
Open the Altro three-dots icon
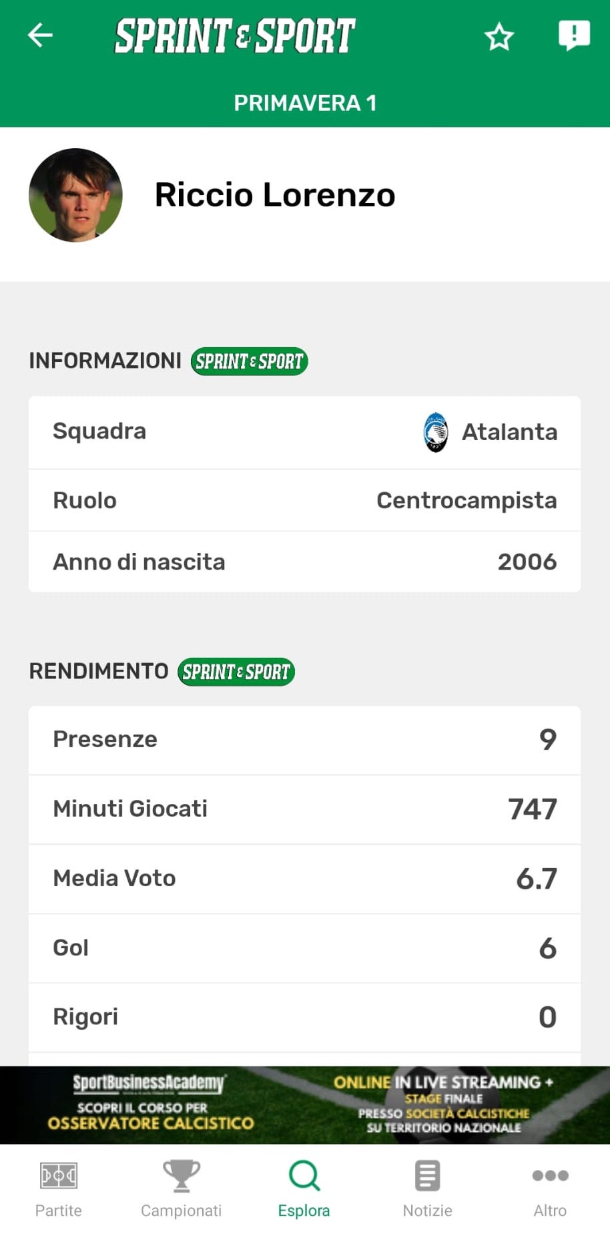click(x=550, y=1177)
